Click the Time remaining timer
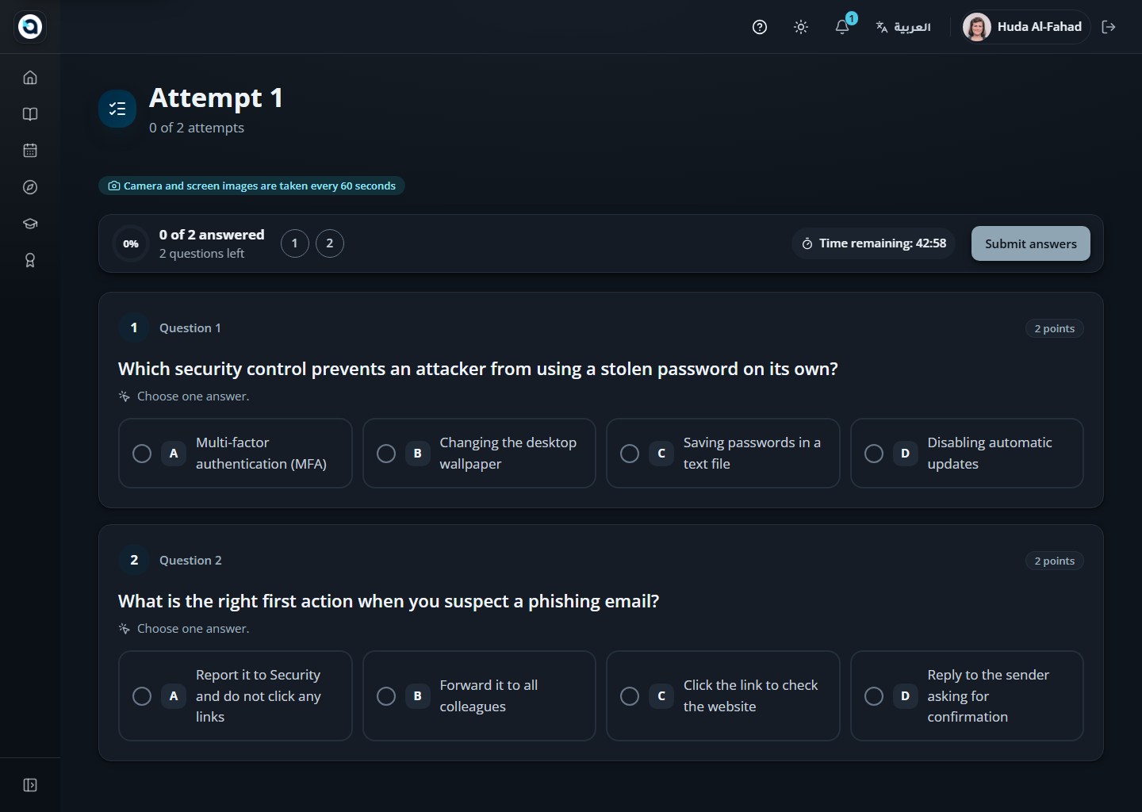The height and width of the screenshot is (812, 1142). (873, 243)
